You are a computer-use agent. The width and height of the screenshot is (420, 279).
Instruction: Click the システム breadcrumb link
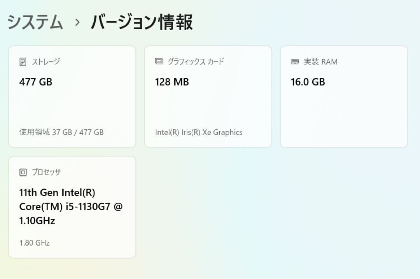pos(34,22)
